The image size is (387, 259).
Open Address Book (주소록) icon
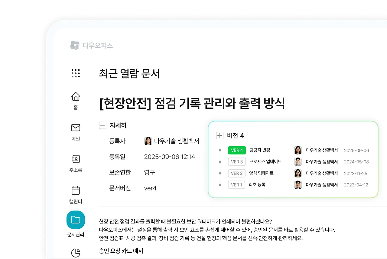click(76, 159)
